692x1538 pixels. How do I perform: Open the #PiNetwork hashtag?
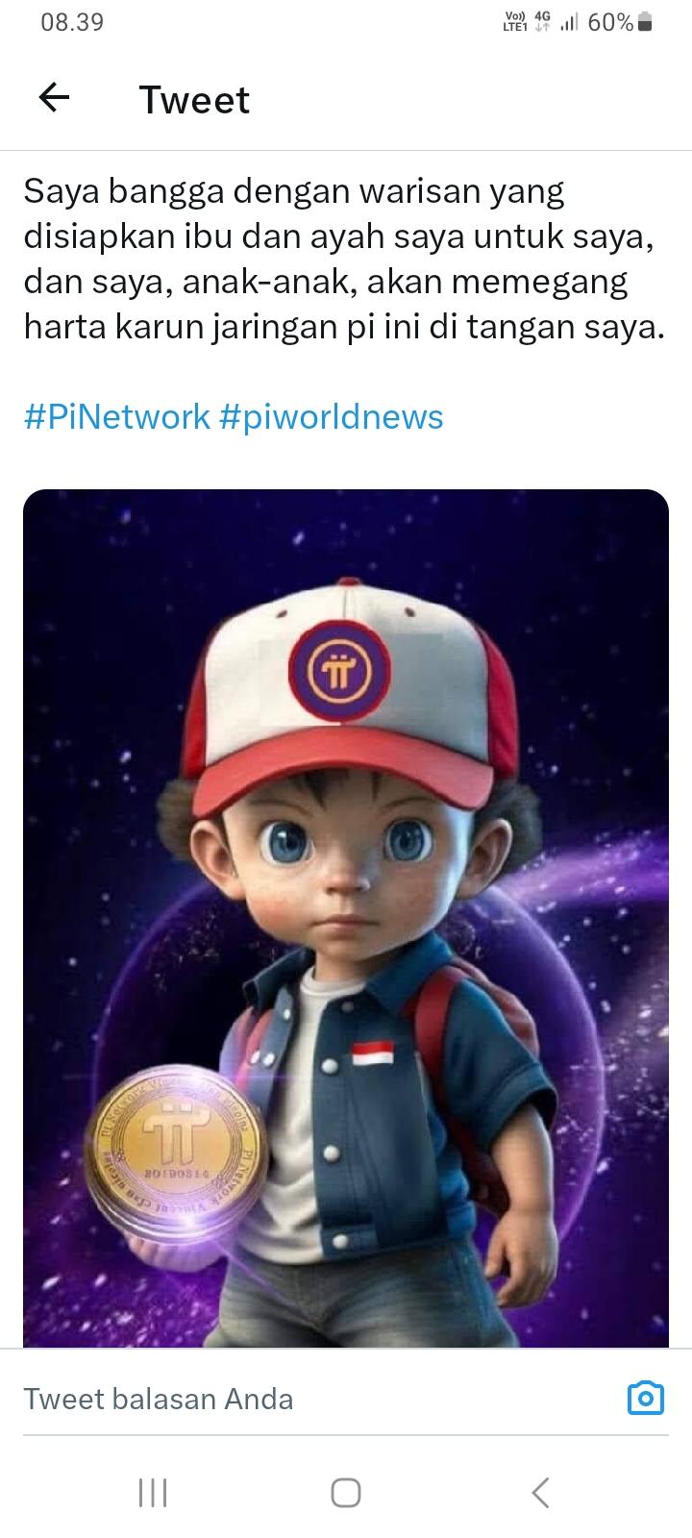pyautogui.click(x=116, y=416)
